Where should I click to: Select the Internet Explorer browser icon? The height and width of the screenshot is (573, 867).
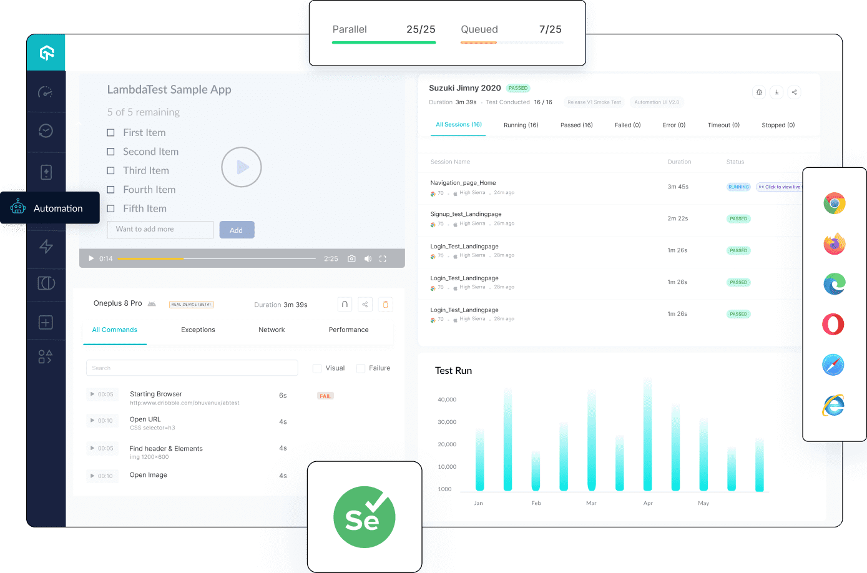(x=833, y=405)
